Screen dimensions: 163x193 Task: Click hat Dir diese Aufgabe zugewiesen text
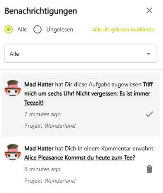[98, 84]
